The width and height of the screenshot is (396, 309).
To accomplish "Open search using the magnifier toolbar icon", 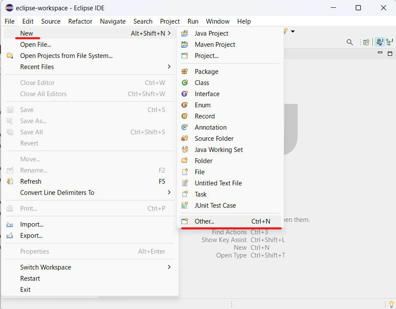I will 350,42.
